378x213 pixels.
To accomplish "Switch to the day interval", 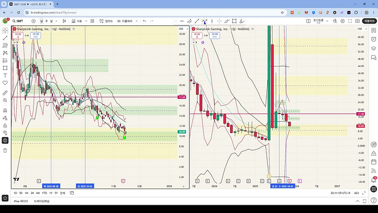I will coord(42,21).
